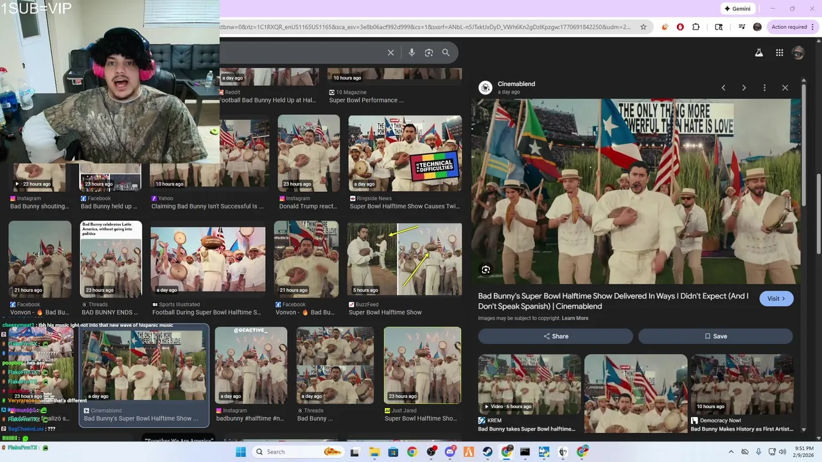Open Discord from the taskbar
822x462 pixels.
450,452
